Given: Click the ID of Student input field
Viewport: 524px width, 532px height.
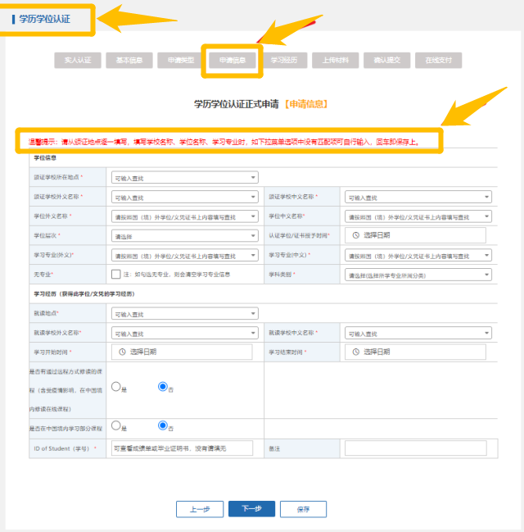Looking at the screenshot, I should pos(182,448).
